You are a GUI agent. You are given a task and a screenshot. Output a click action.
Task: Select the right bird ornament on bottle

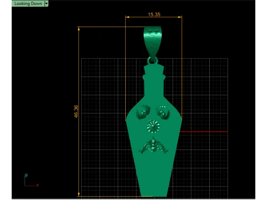tap(162, 113)
